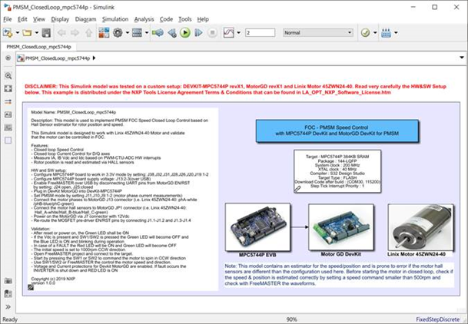Save the model with the floppy disk icon
Screen dimensions: 468x324
pos(46,33)
